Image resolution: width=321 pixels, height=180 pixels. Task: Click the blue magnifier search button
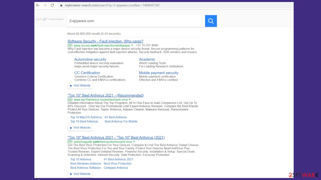coord(211,21)
